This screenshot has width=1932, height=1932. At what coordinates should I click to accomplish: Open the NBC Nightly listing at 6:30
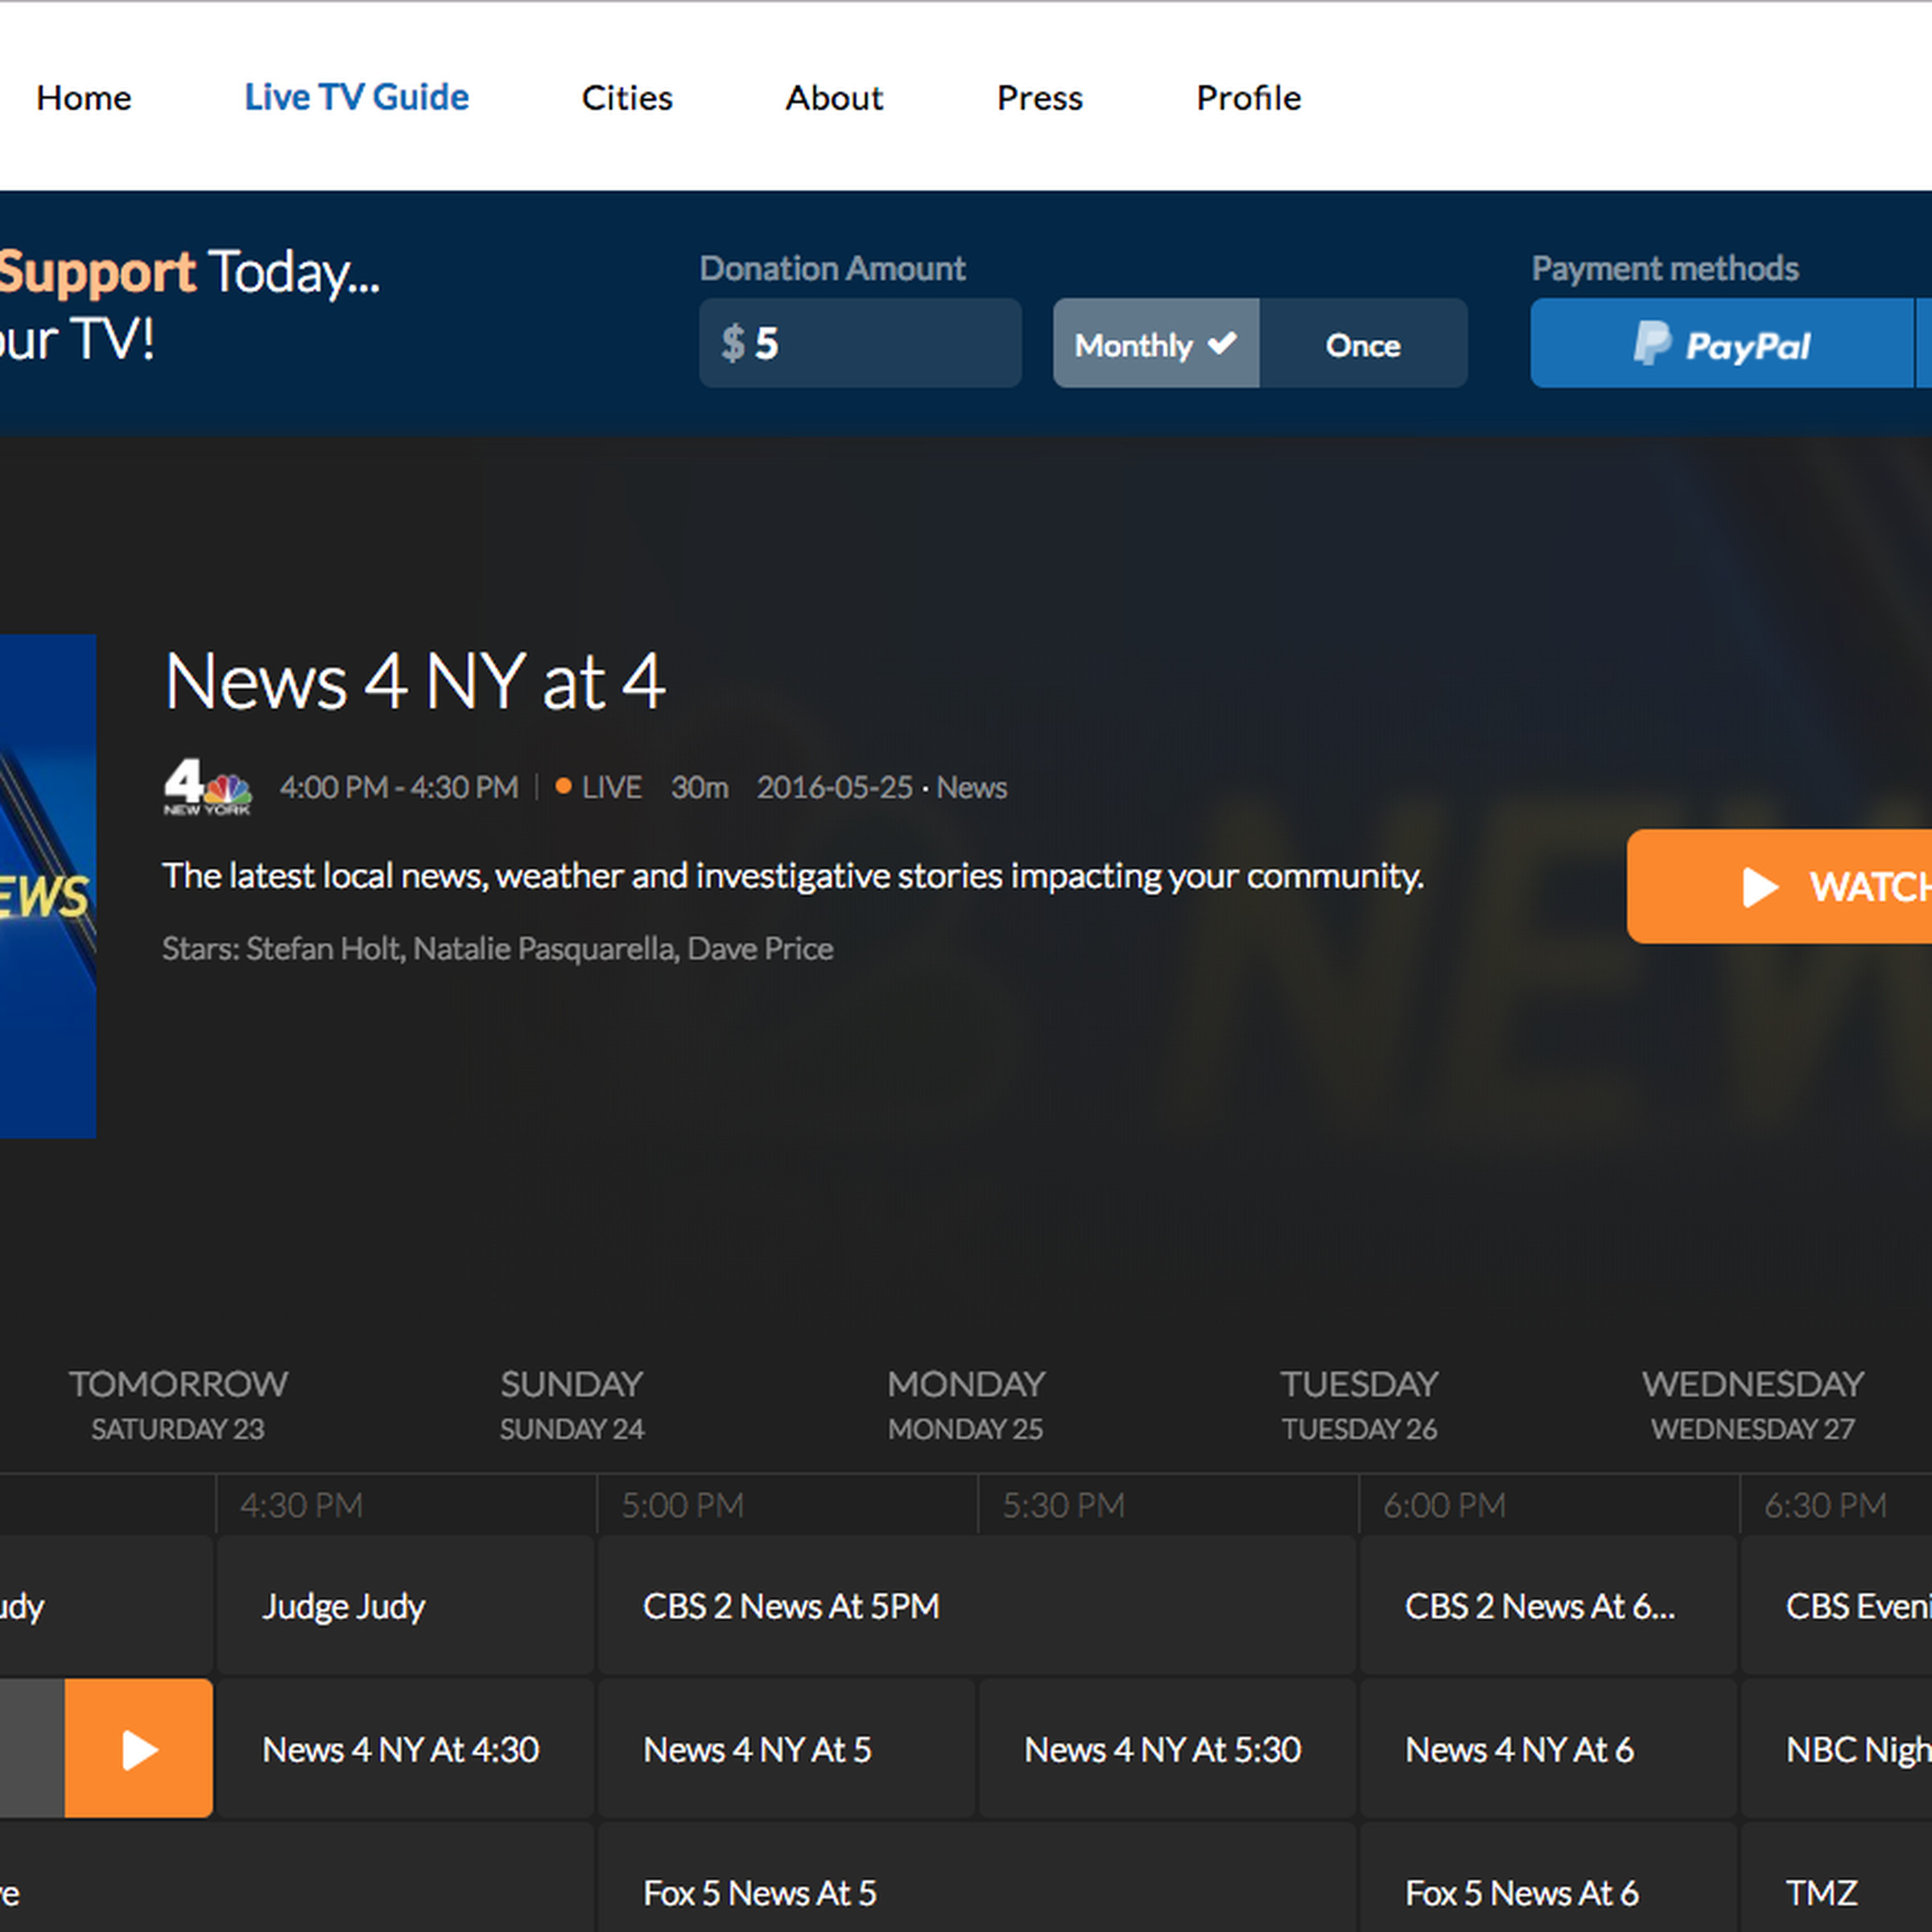click(1837, 1749)
